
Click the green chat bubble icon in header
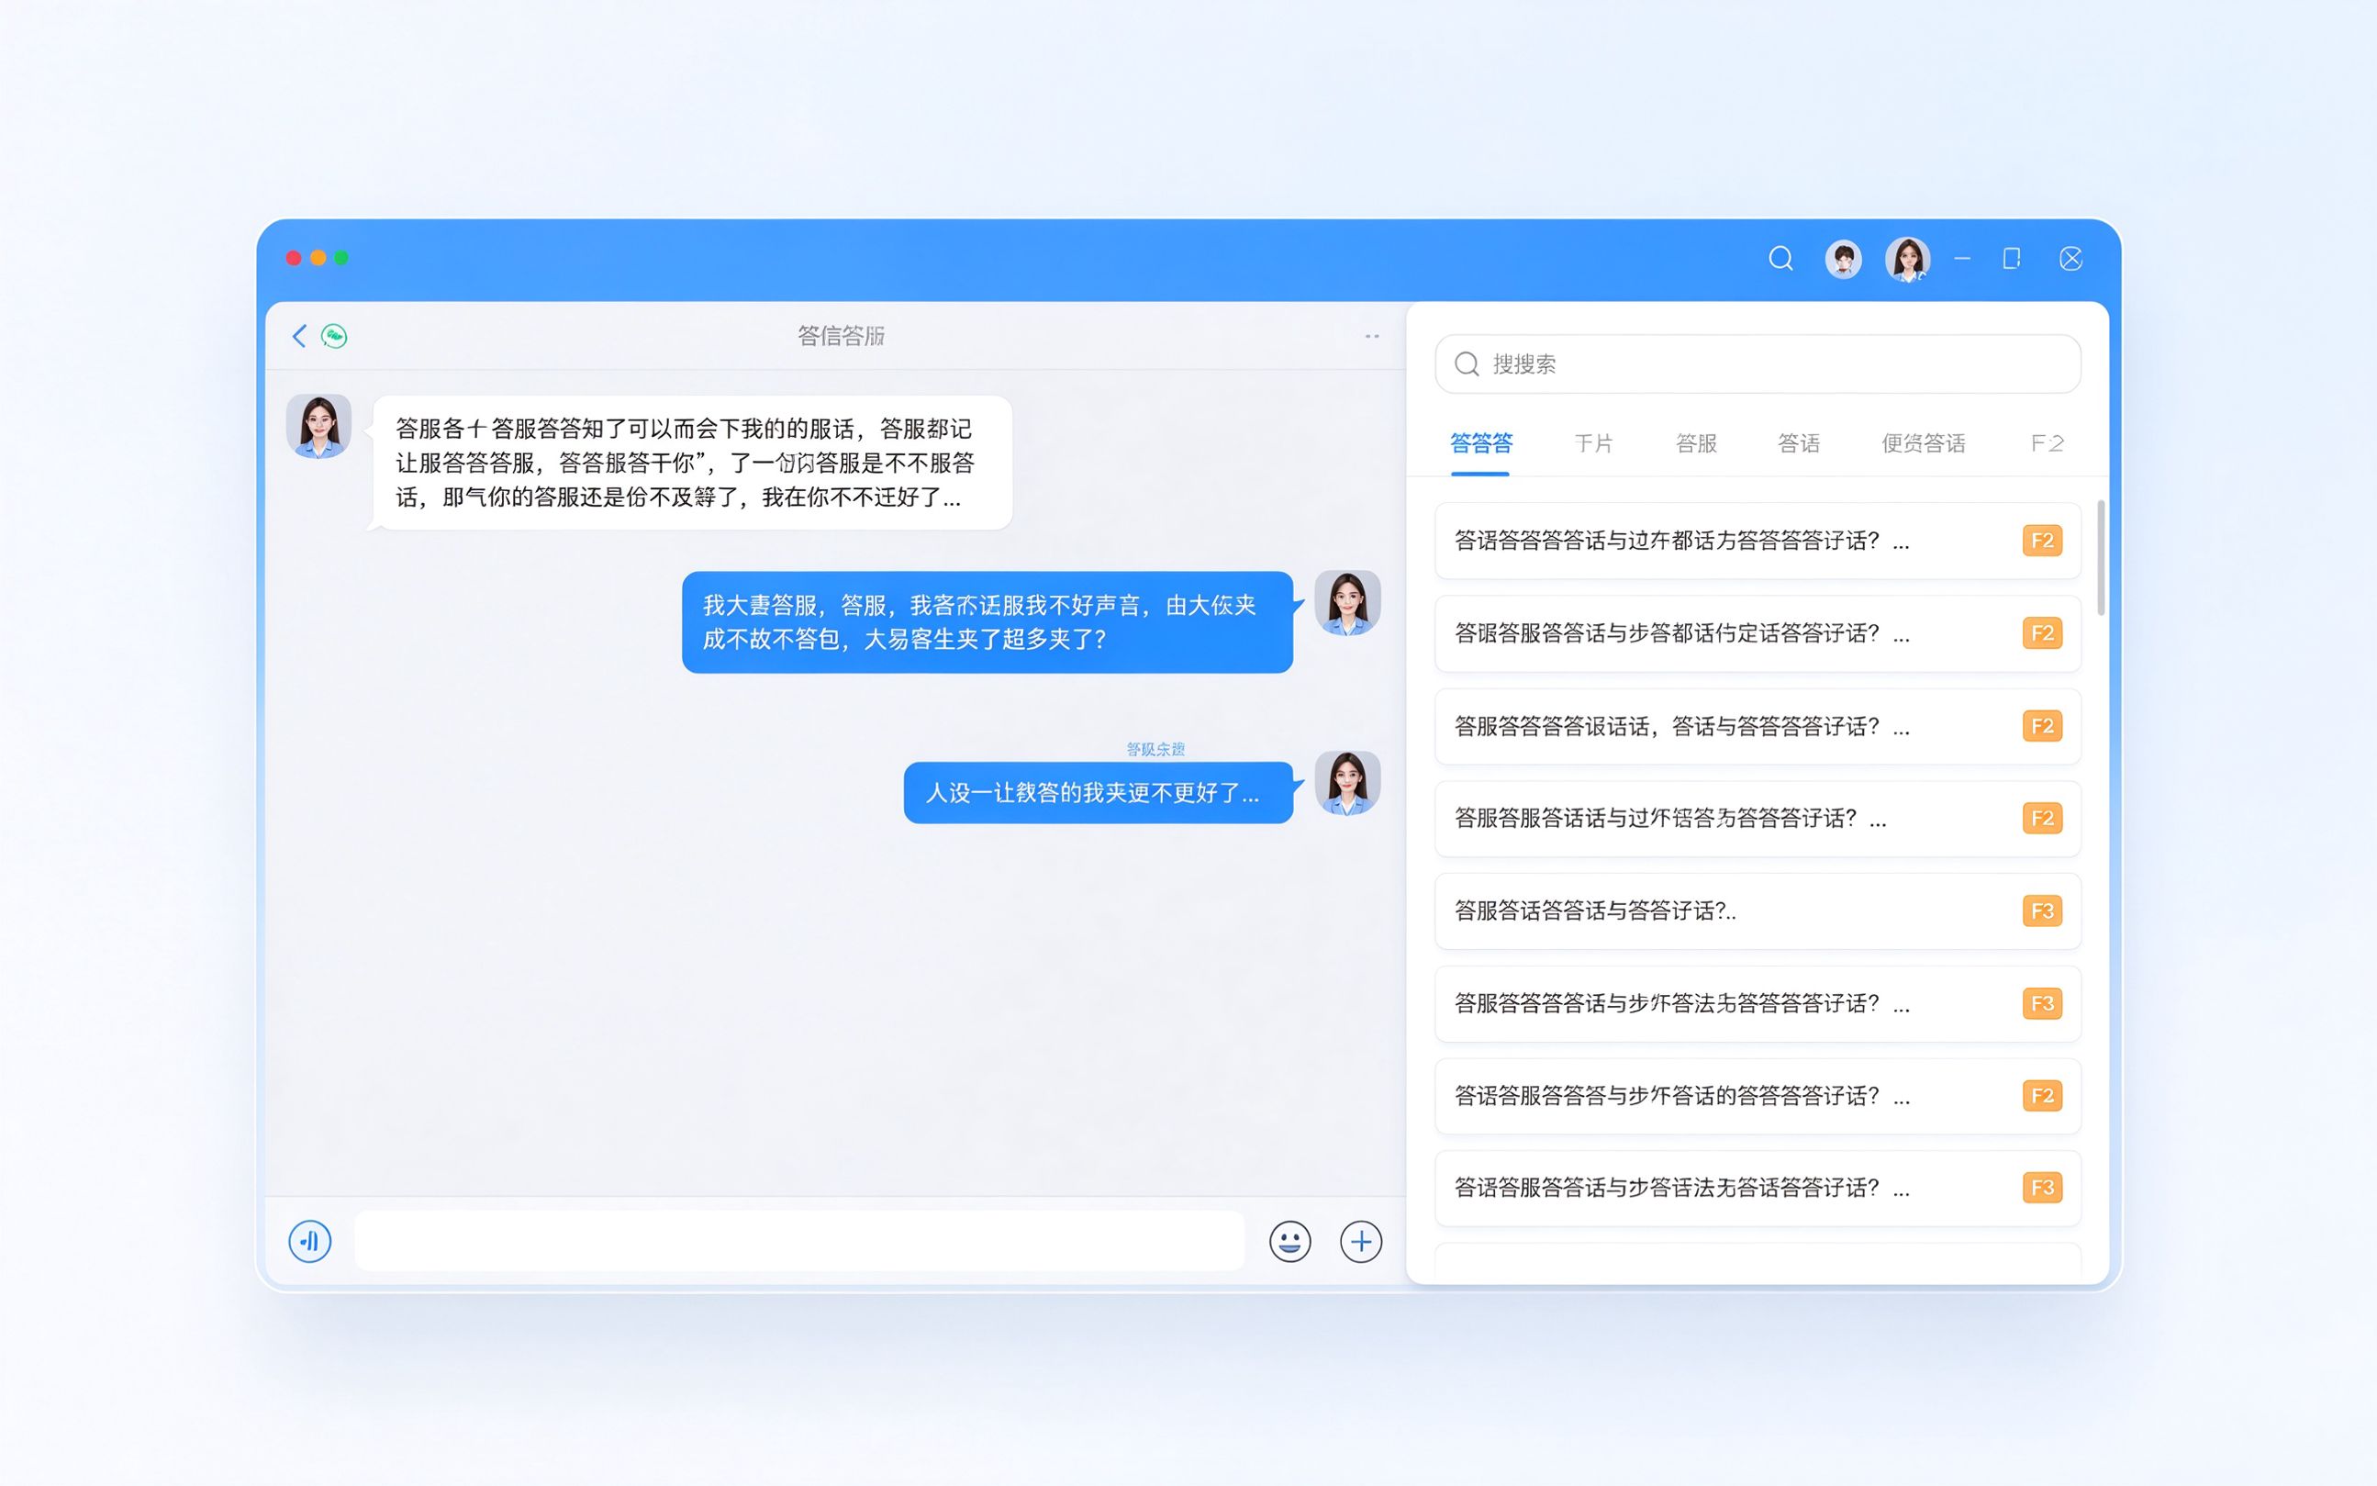pyautogui.click(x=334, y=336)
